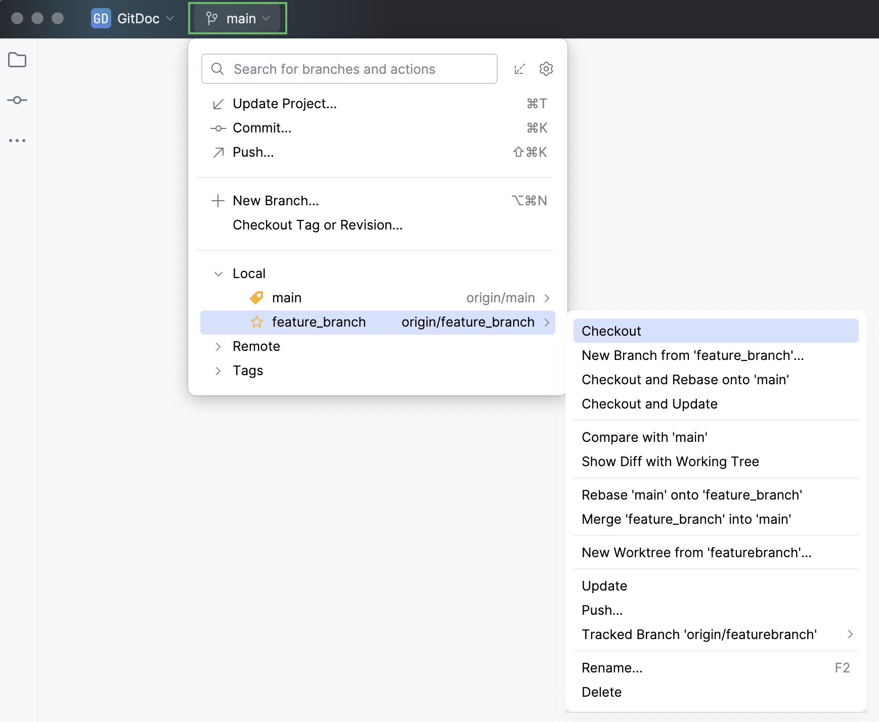Click the Commit icon beside Commit...

(x=217, y=128)
